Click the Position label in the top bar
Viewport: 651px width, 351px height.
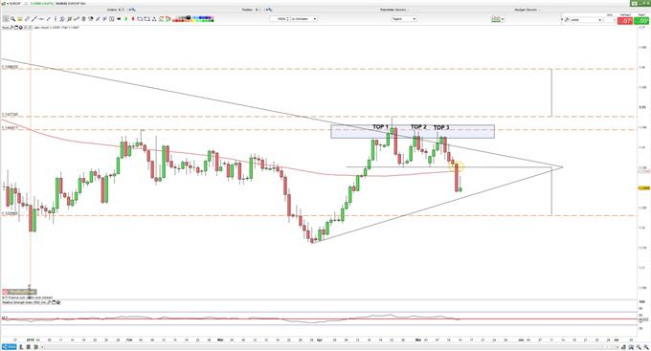point(247,10)
